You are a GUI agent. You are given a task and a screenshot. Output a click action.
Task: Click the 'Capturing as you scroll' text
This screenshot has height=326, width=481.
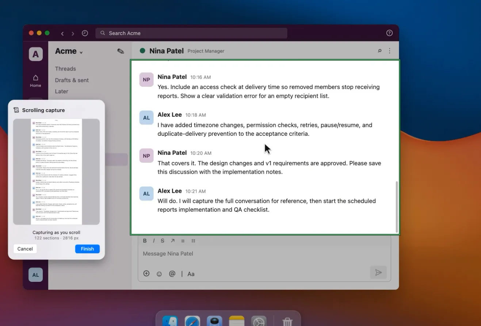coord(56,233)
